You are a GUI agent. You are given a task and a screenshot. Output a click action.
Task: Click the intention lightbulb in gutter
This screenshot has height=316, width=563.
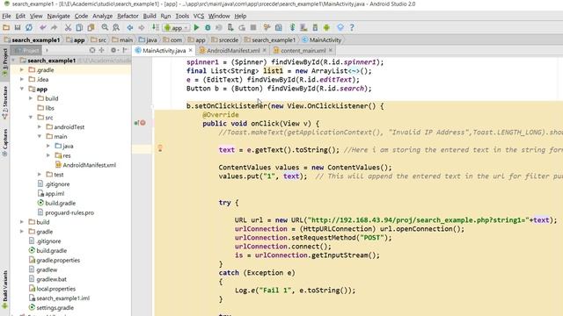(x=160, y=148)
